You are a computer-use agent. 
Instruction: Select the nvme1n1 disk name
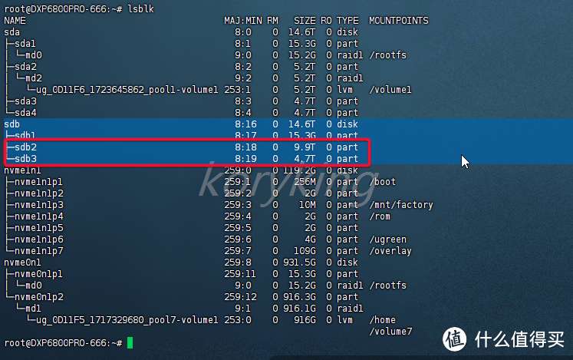(x=22, y=170)
